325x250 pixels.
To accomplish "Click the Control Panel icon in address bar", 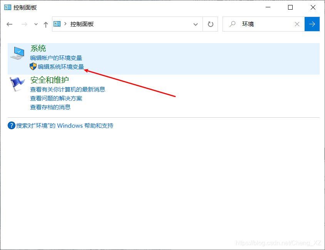I will coord(57,24).
